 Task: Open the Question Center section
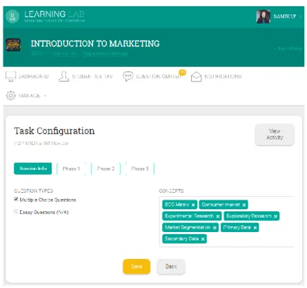[159, 77]
